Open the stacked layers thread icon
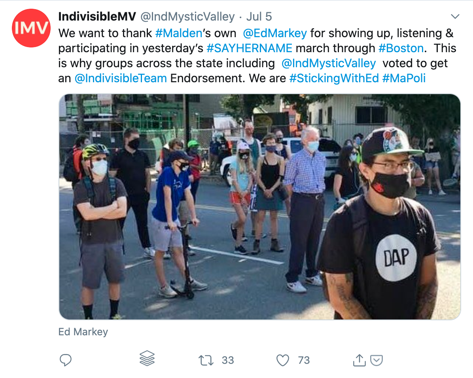The height and width of the screenshot is (378, 473). pyautogui.click(x=147, y=358)
